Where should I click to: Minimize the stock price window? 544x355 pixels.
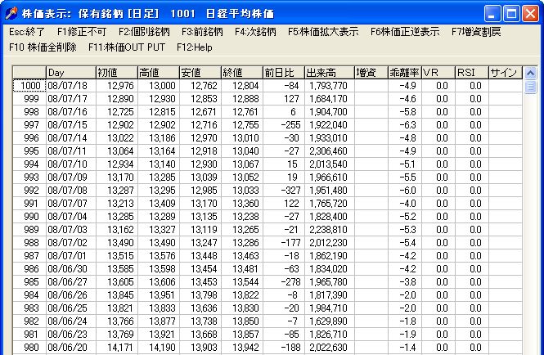(x=492, y=14)
